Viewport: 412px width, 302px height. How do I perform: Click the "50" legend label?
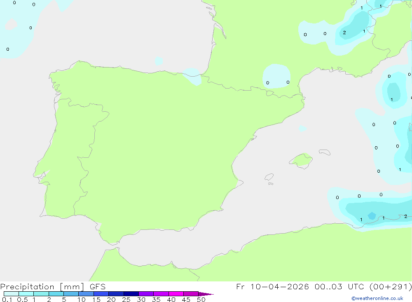pos(201,300)
